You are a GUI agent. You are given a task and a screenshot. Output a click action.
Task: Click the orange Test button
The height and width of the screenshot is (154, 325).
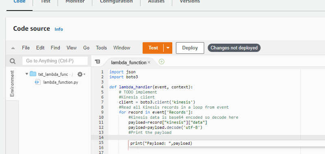153,48
